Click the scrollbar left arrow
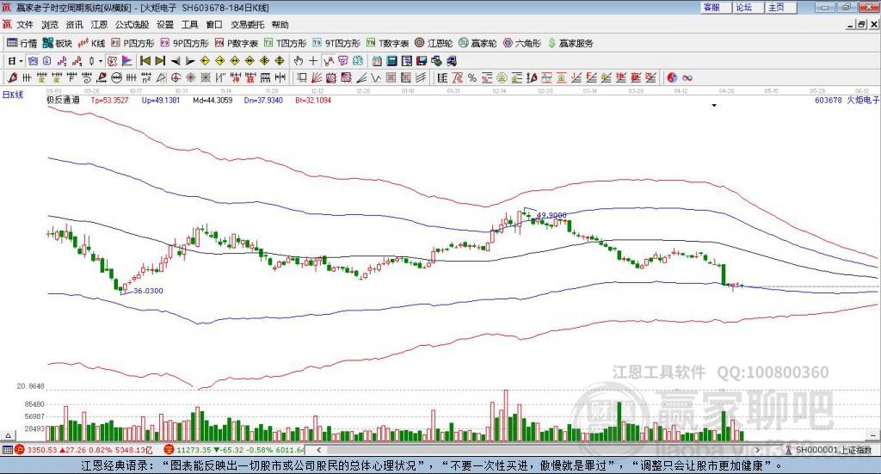The width and height of the screenshot is (881, 474). pos(318,450)
